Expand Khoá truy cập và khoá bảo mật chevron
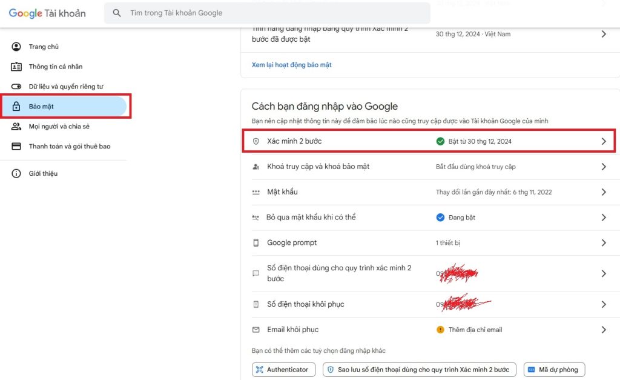Image resolution: width=620 pixels, height=380 pixels. [603, 167]
